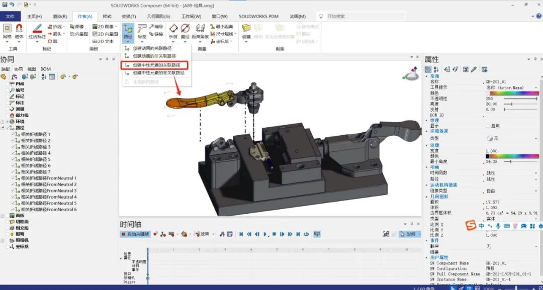Viewport: 543px width, 290px height.
Task: Open the 工具提示 dropdown showing 名称 (Actor.Name)
Action: pyautogui.click(x=536, y=87)
